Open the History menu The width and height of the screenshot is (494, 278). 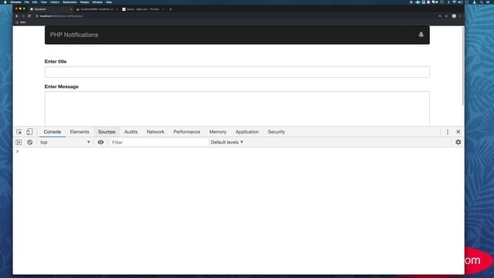(55, 2)
